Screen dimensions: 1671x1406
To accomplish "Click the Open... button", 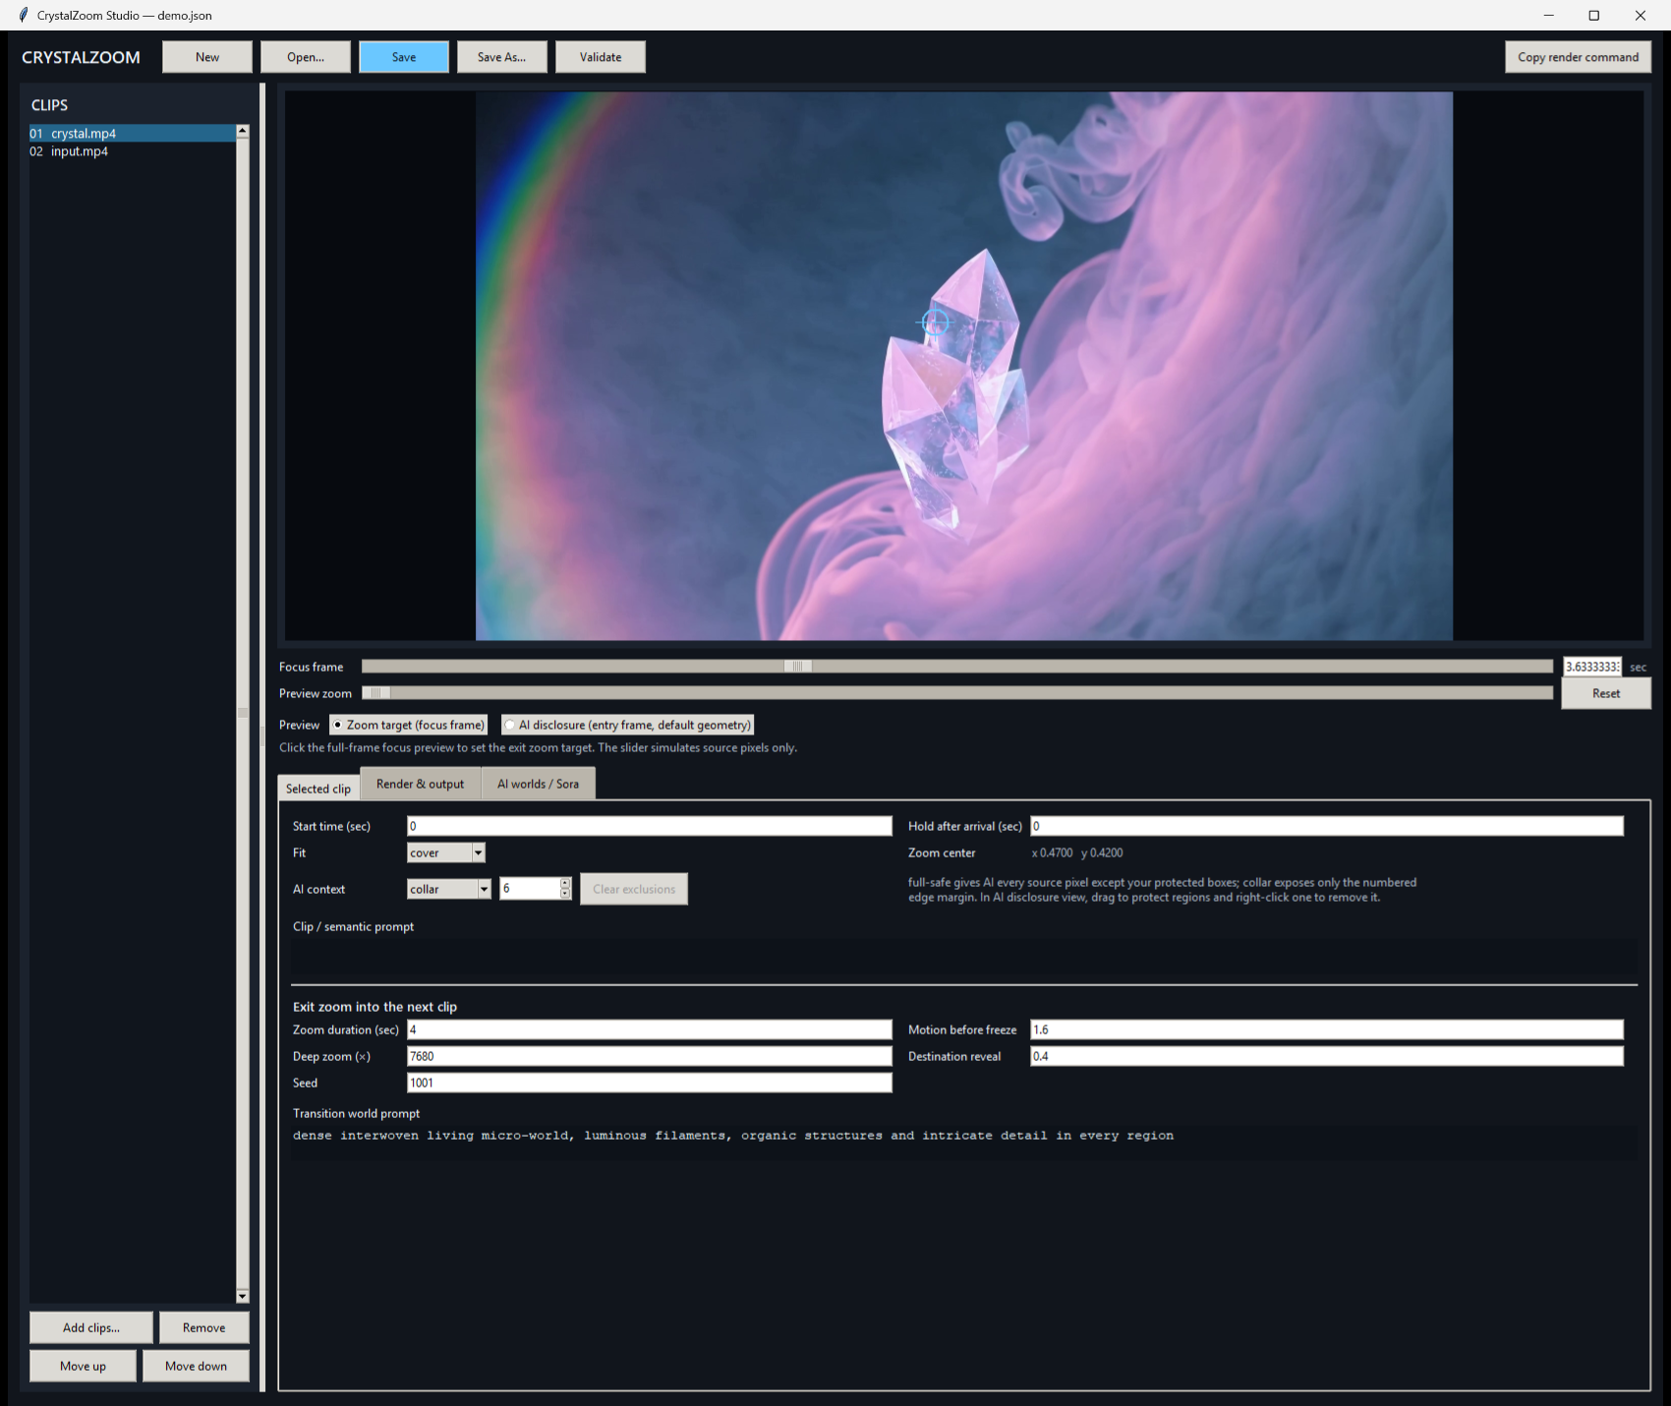I will click(x=306, y=57).
